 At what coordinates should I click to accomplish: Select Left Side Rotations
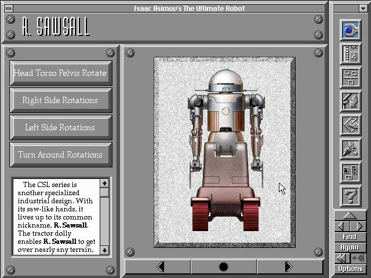60,127
